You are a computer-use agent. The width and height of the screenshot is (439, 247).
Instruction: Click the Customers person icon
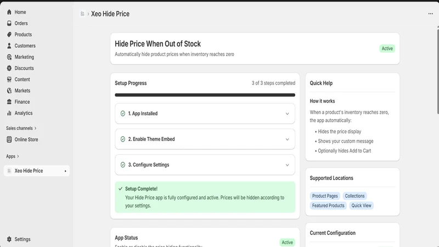point(9,46)
